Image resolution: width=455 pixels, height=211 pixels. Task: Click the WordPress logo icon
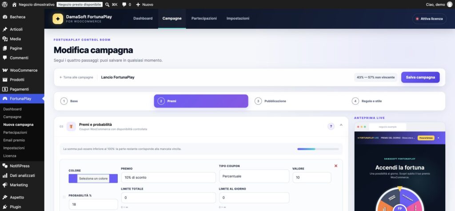pos(4,4)
